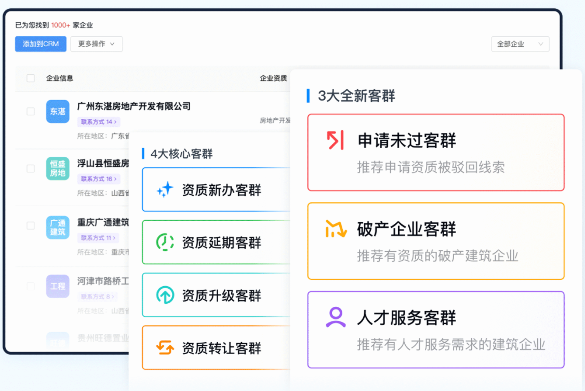The width and height of the screenshot is (585, 391).
Task: Click the 破产企业客群 orange downtrend icon
Action: point(336,229)
